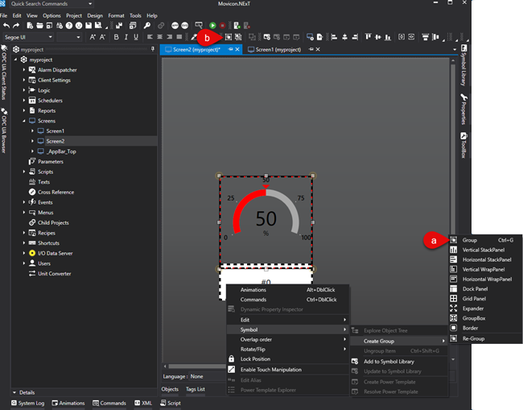Click the red Stop icon in toolbar

coord(221,26)
